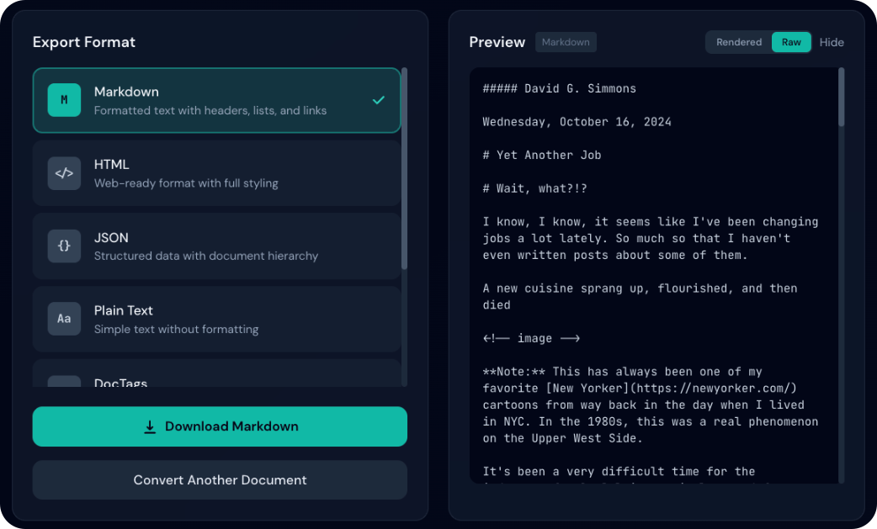Image resolution: width=877 pixels, height=529 pixels.
Task: Select the HTML export format
Action: pyautogui.click(x=216, y=173)
